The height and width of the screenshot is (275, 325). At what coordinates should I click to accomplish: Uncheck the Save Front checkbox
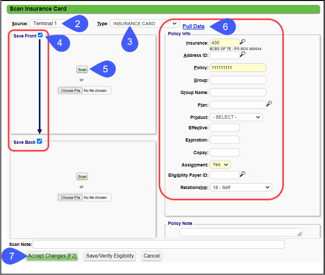[x=40, y=36]
